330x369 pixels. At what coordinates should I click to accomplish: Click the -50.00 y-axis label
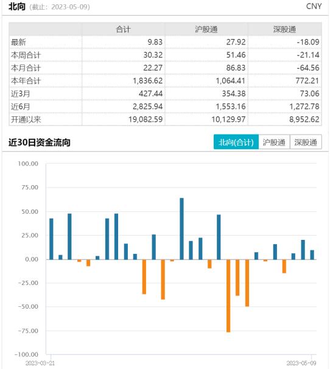coord(28,307)
